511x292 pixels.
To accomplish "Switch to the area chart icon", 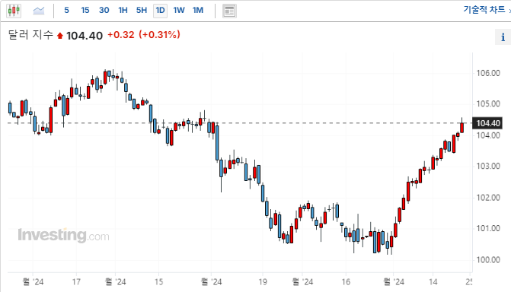I will point(39,11).
